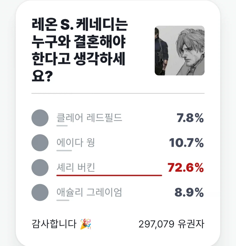This screenshot has width=236, height=246.
Task: Click the 7.8% result value
Action: (x=190, y=118)
